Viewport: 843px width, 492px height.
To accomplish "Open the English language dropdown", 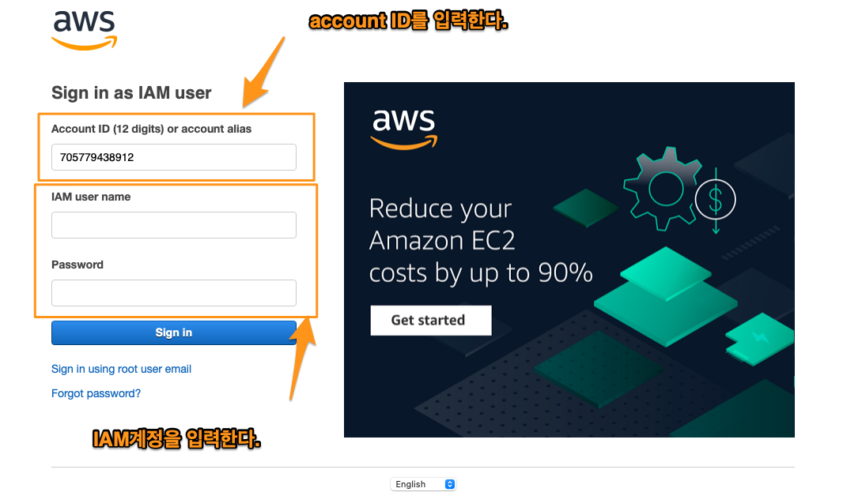I will [423, 484].
